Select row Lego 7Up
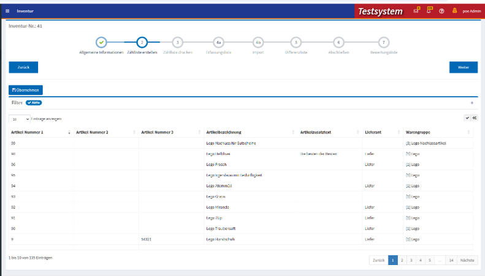The height and width of the screenshot is (276, 485). (x=241, y=218)
